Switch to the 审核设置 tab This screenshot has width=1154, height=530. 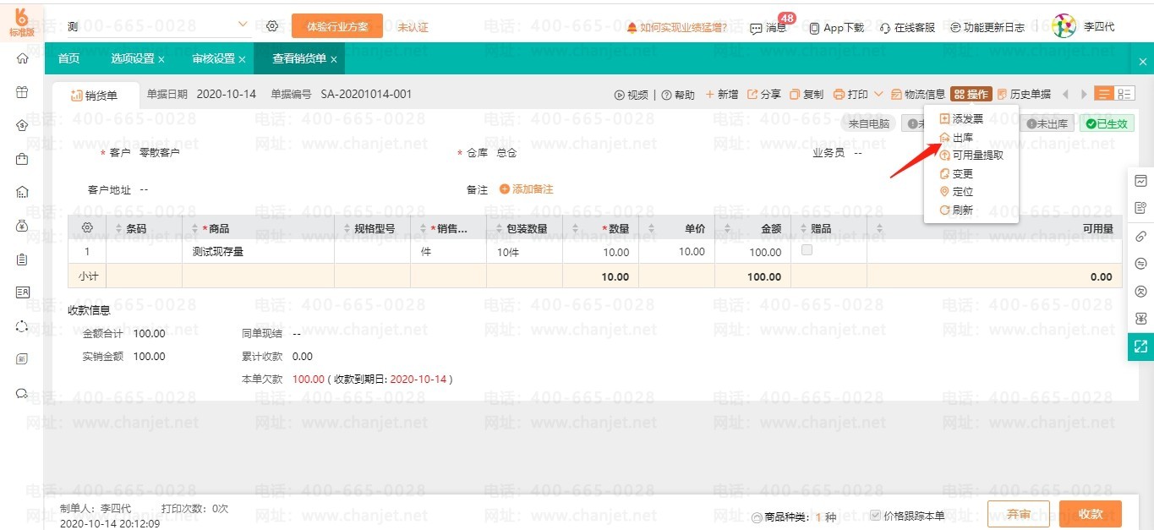click(x=213, y=58)
